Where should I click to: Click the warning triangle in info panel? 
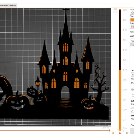point(132,111)
